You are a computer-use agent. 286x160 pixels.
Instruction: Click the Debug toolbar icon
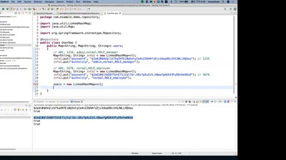click(25, 9)
